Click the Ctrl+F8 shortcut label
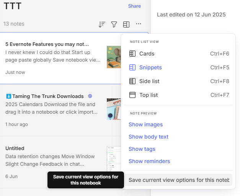Screen dimensions: 240x196 pyautogui.click(x=220, y=81)
